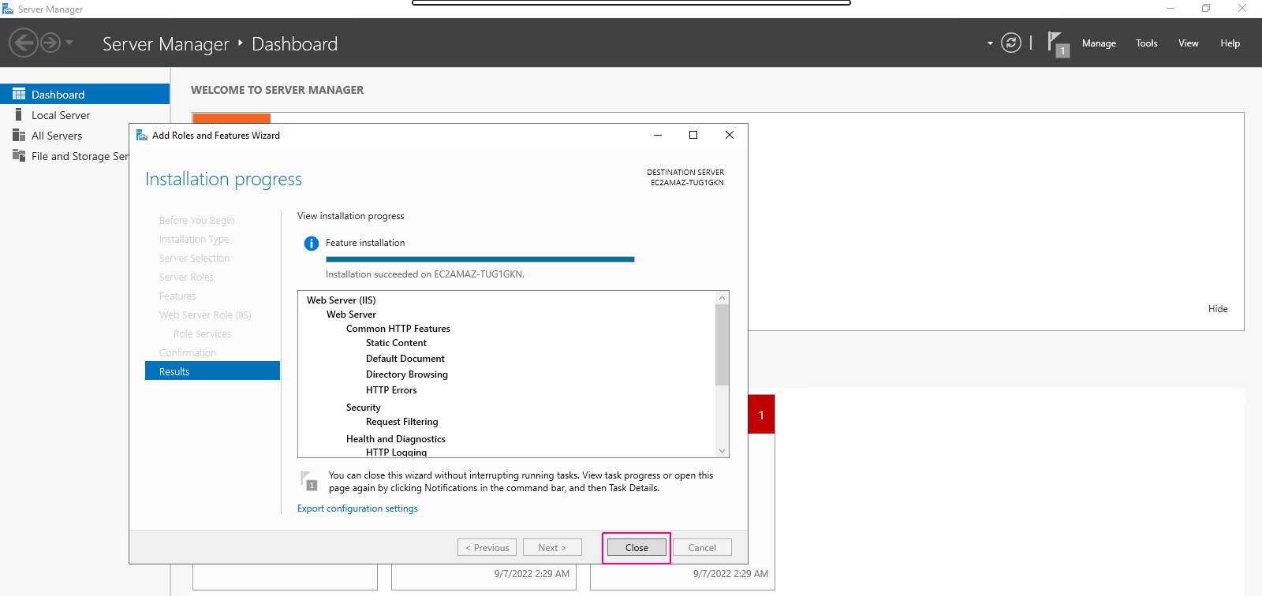Screen dimensions: 1262x596
Task: Select HTTP Logging in results list
Action: tap(397, 452)
